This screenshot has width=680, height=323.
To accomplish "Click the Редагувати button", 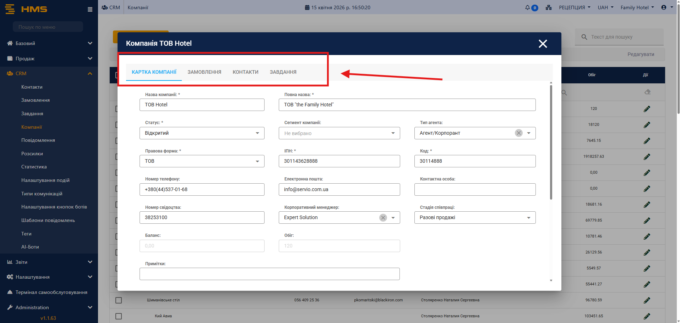I will click(x=641, y=54).
